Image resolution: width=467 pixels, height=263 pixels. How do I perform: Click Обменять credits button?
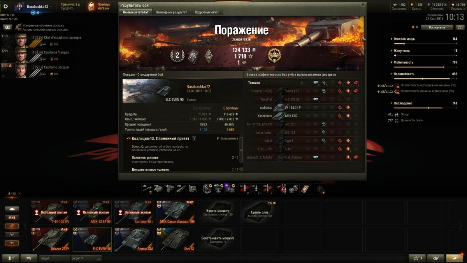point(437,8)
